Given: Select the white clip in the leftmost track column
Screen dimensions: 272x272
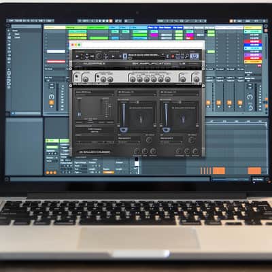Looking at the screenshot, I should pyautogui.click(x=56, y=52).
